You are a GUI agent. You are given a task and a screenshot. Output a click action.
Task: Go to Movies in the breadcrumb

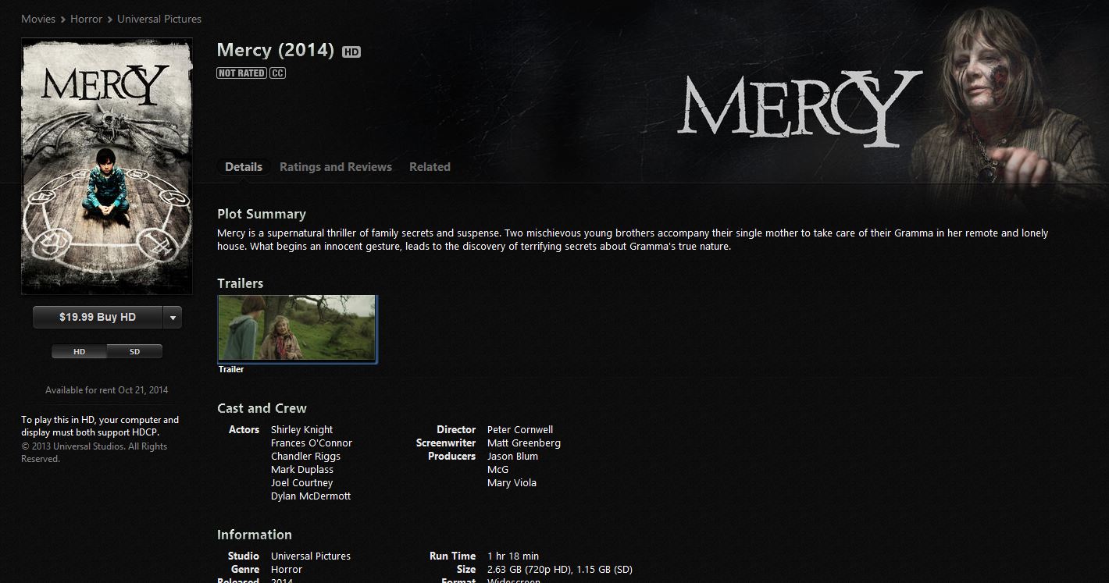coord(38,19)
